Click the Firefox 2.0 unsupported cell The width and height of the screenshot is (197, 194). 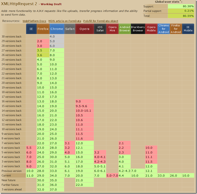(x=43, y=41)
